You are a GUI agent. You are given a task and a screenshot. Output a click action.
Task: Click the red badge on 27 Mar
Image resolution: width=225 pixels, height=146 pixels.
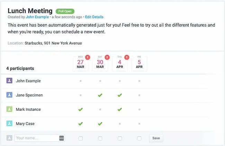click(x=88, y=57)
